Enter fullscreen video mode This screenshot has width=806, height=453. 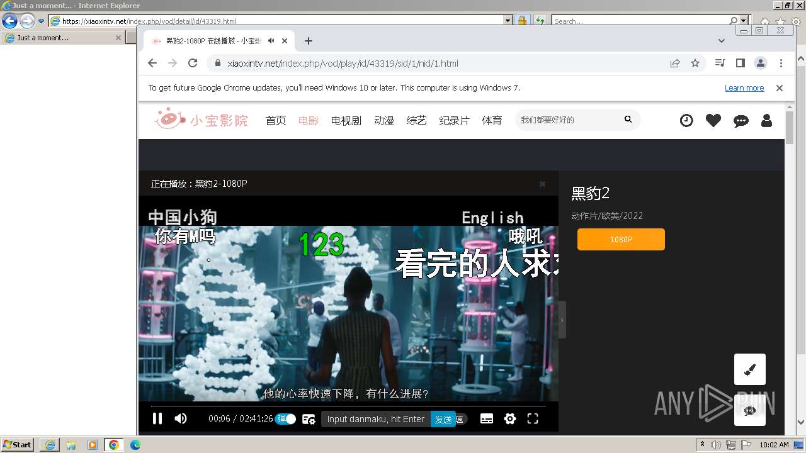point(533,418)
